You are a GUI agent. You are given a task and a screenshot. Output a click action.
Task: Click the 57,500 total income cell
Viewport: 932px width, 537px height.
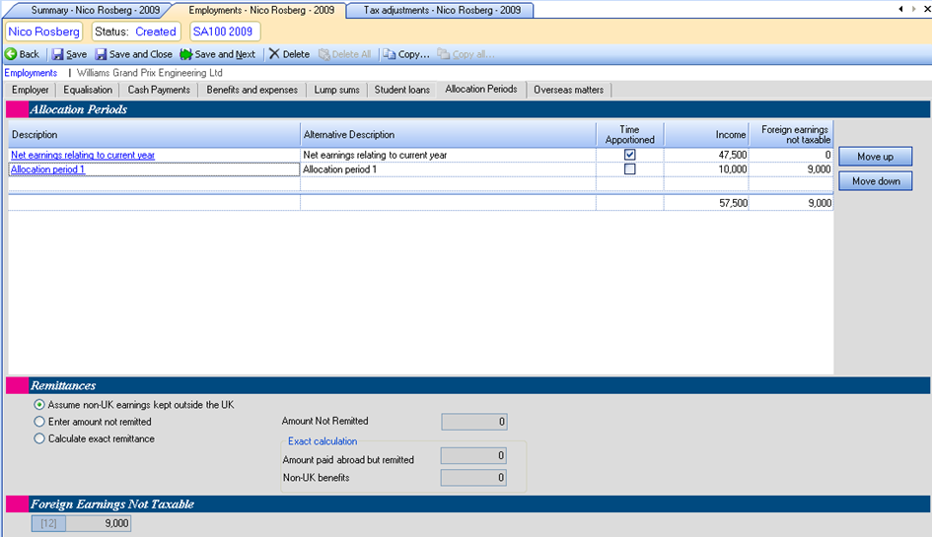706,203
